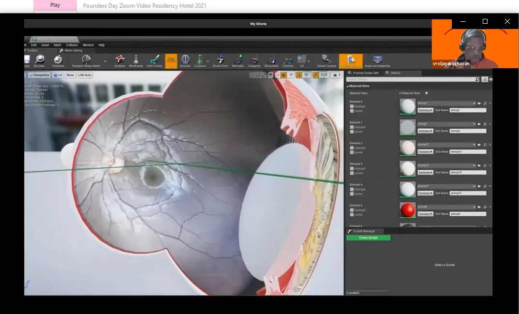Screen dimensions: 519x314
Task: Click the Reset Camera icon
Action: [326, 61]
